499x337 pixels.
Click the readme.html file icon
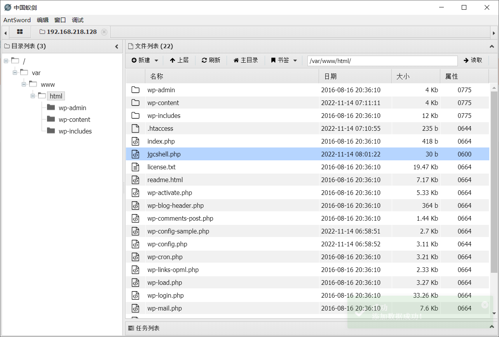coord(135,180)
